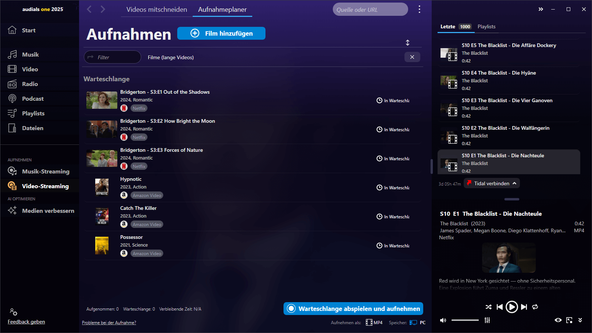Open the Radio section
The width and height of the screenshot is (592, 333).
[x=23, y=84]
